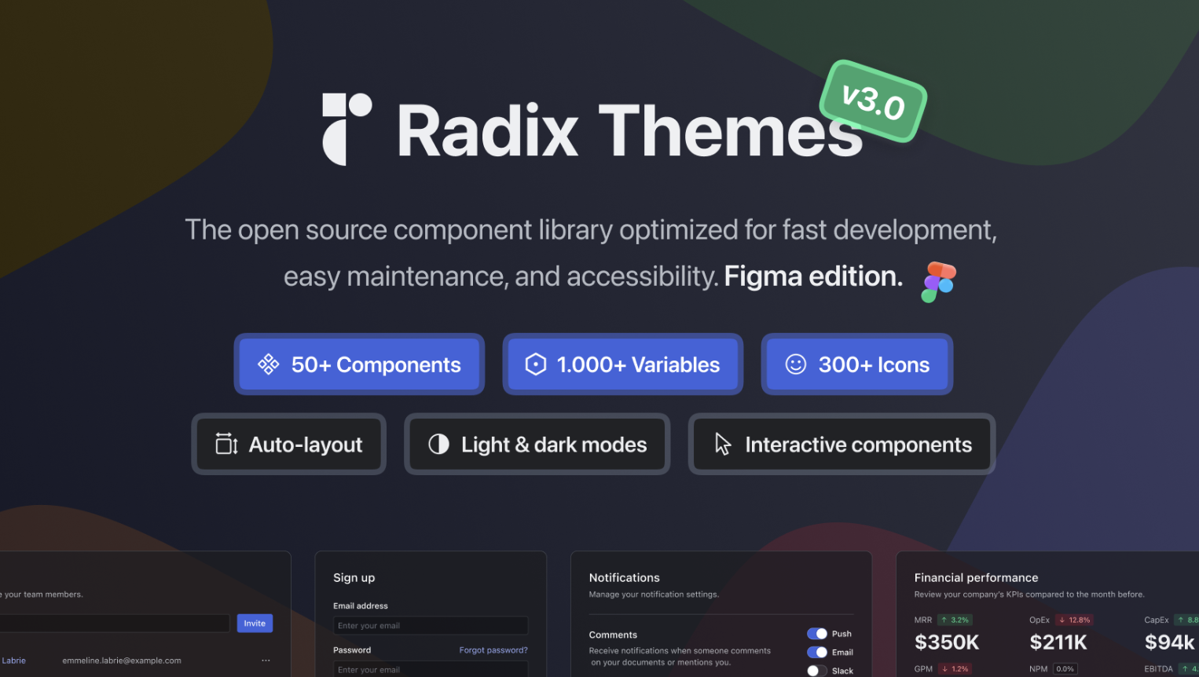Click the Auto-layout frame icon
The width and height of the screenshot is (1199, 677).
(x=226, y=445)
